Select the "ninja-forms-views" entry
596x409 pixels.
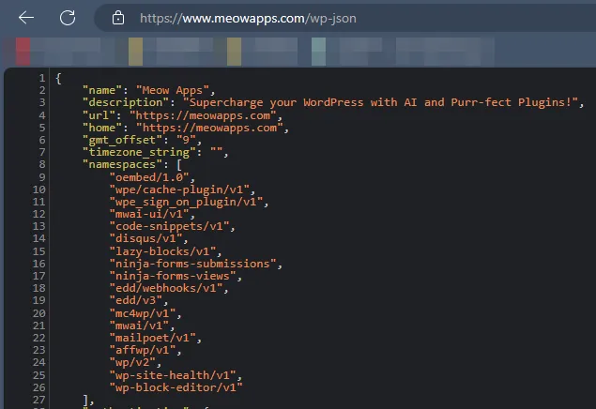click(x=173, y=276)
